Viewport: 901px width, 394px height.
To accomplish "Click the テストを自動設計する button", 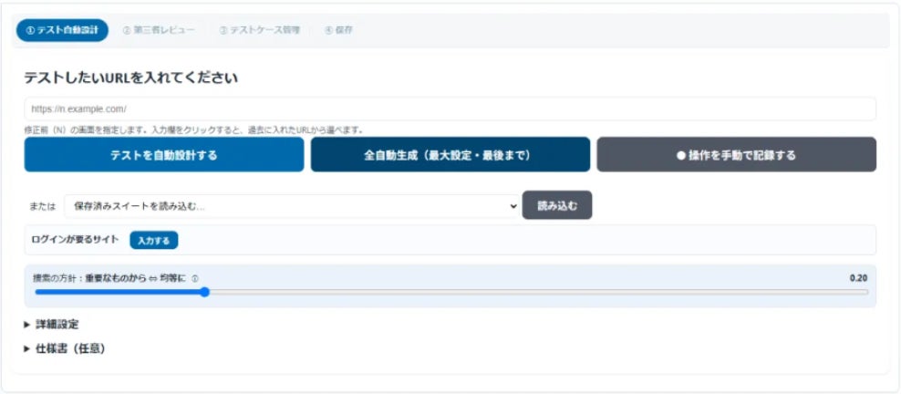I will (164, 154).
